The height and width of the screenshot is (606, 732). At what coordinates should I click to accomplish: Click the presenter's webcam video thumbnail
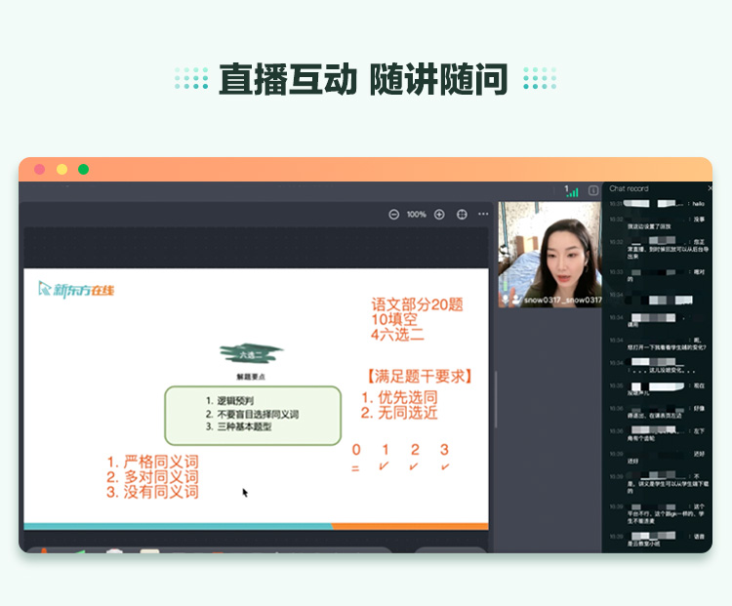[549, 252]
